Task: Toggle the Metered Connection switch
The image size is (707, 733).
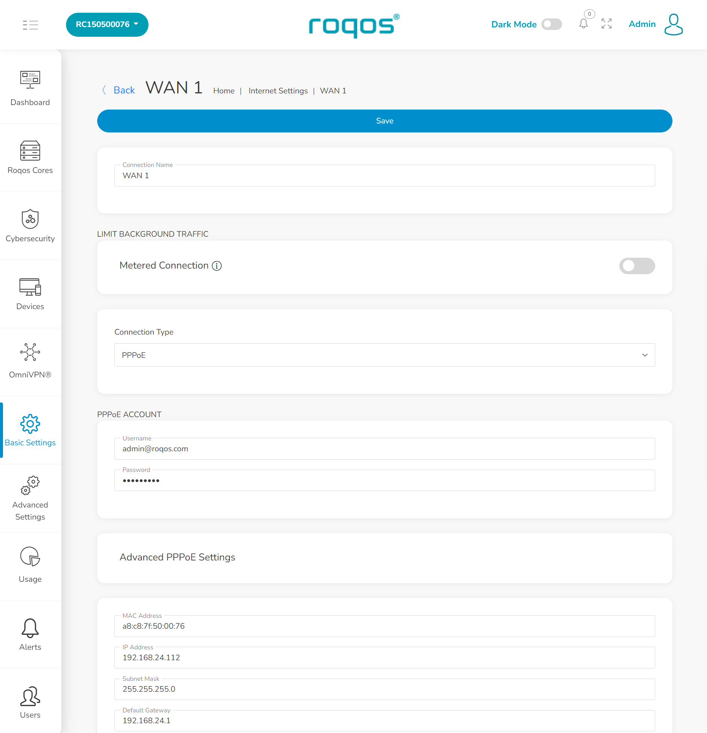Action: tap(637, 266)
